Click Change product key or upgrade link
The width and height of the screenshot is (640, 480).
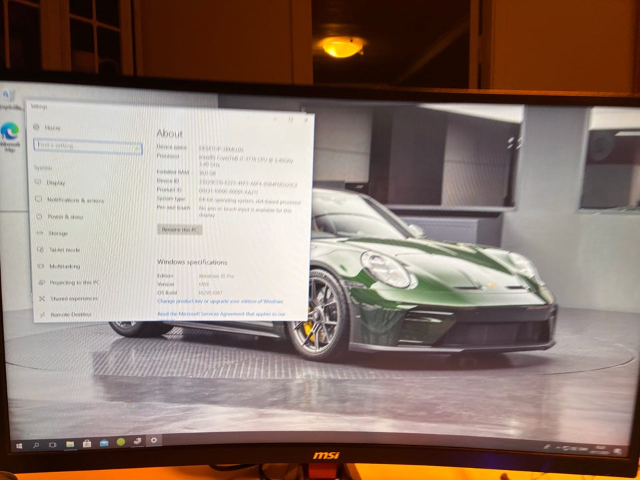click(221, 301)
